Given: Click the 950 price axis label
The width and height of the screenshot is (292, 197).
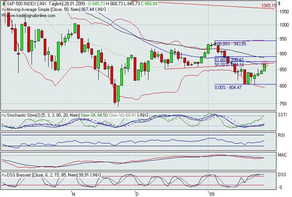Looking at the screenshot, I should click(283, 39).
